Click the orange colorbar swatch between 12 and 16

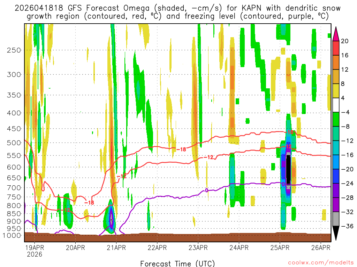click(x=336, y=63)
